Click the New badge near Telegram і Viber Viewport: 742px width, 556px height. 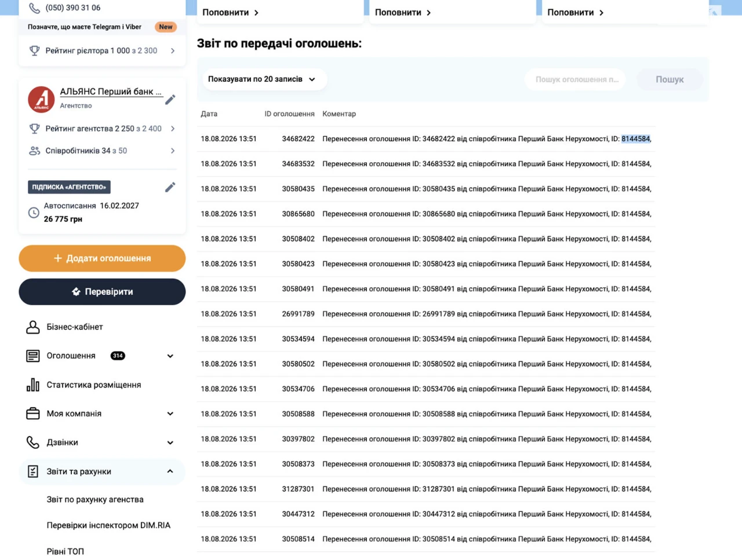click(x=166, y=27)
